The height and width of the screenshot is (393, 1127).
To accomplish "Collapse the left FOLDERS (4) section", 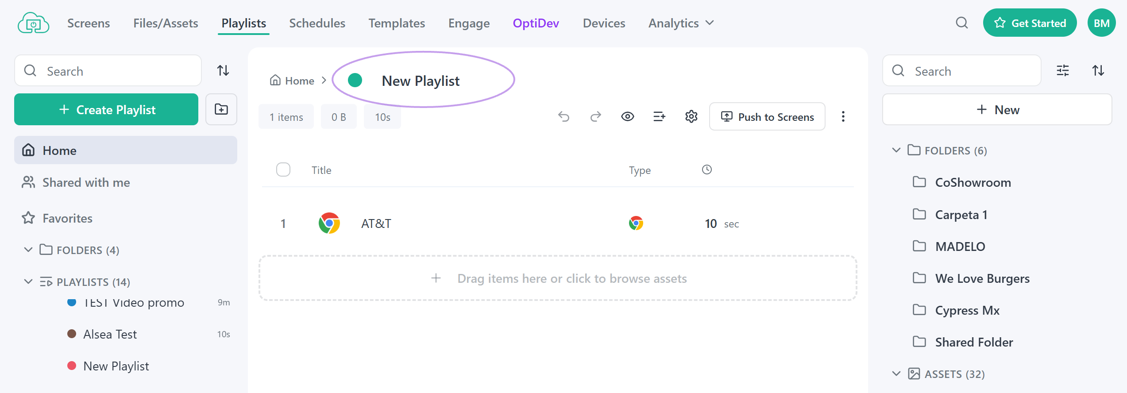I will pos(28,250).
